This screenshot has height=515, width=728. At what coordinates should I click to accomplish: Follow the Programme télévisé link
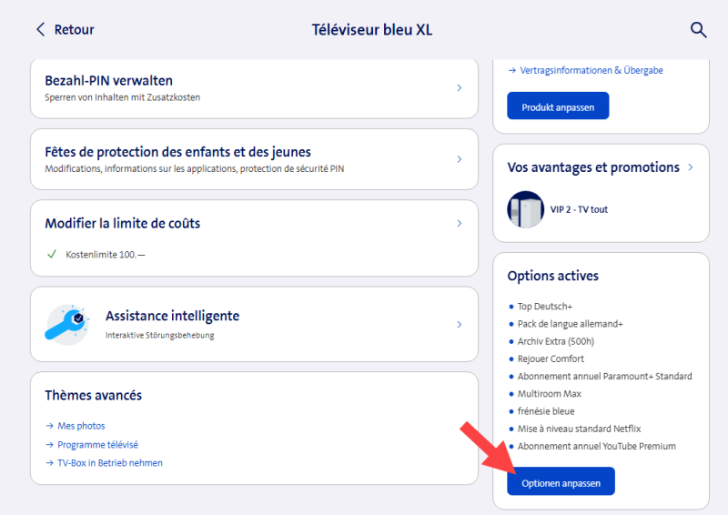pyautogui.click(x=97, y=444)
